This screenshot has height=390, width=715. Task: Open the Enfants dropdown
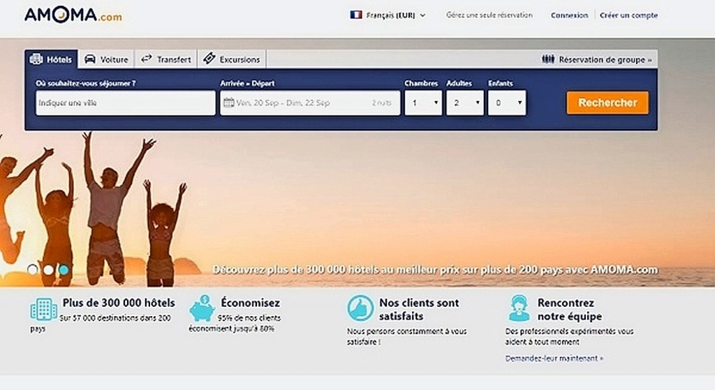(507, 103)
